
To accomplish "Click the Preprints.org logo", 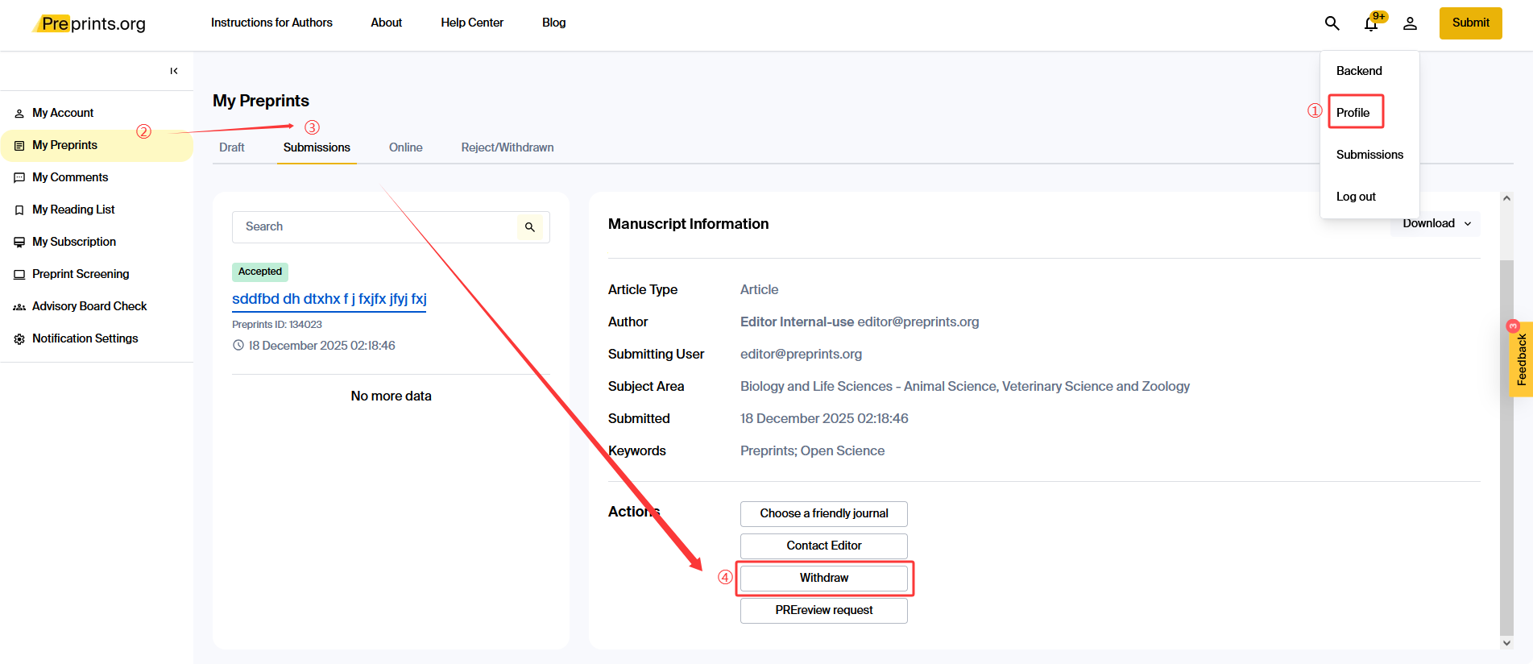I will (x=90, y=23).
